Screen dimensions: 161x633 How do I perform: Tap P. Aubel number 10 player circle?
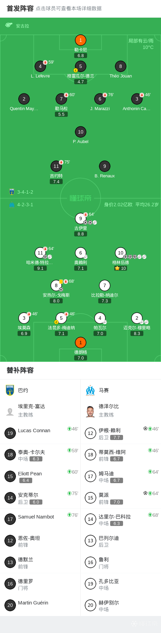[x=80, y=132]
